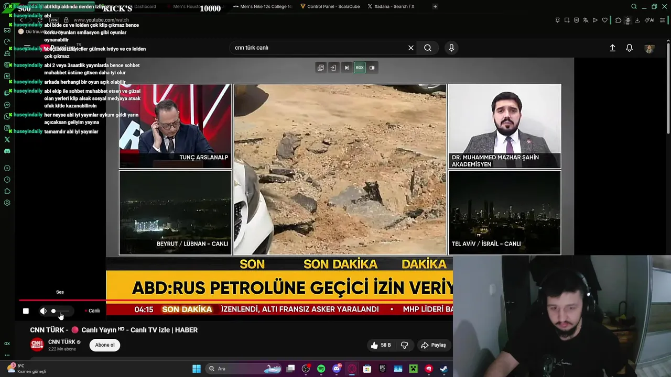
Task: Click the browser tab search magnifier
Action: click(634, 6)
